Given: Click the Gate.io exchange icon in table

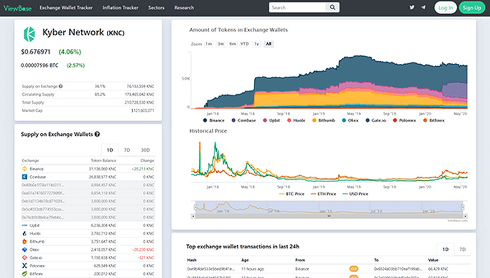Looking at the screenshot, I should pyautogui.click(x=24, y=258).
